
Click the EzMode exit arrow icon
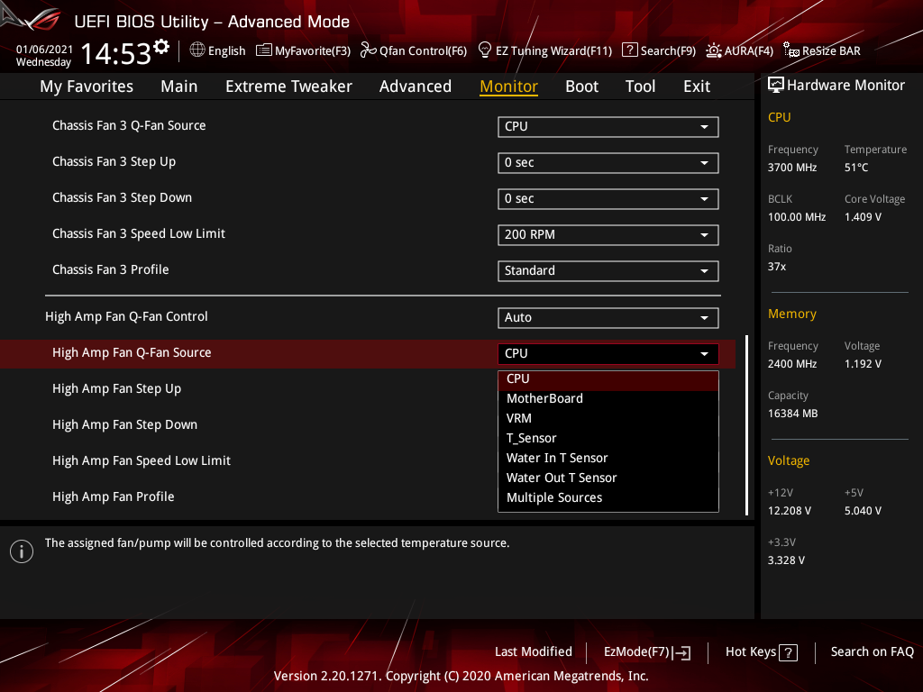(681, 652)
